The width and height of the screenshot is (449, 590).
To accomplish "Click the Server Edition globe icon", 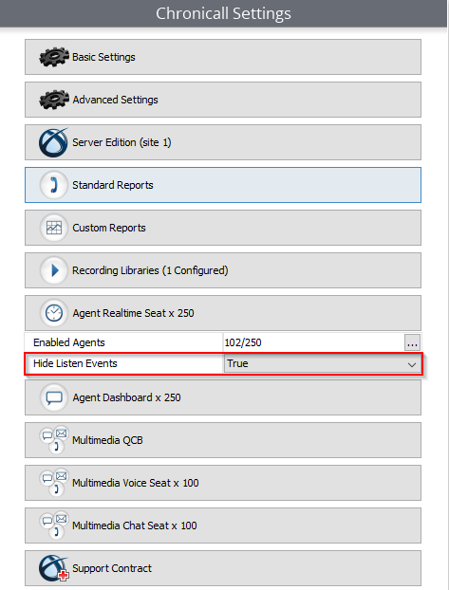I will pos(53,142).
